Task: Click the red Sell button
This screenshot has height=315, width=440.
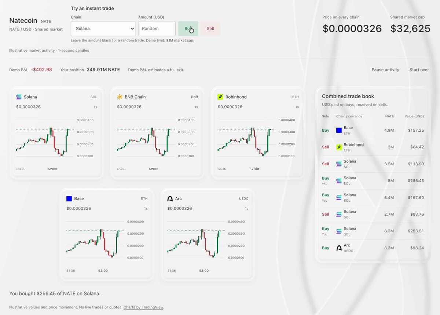Action: (x=210, y=29)
